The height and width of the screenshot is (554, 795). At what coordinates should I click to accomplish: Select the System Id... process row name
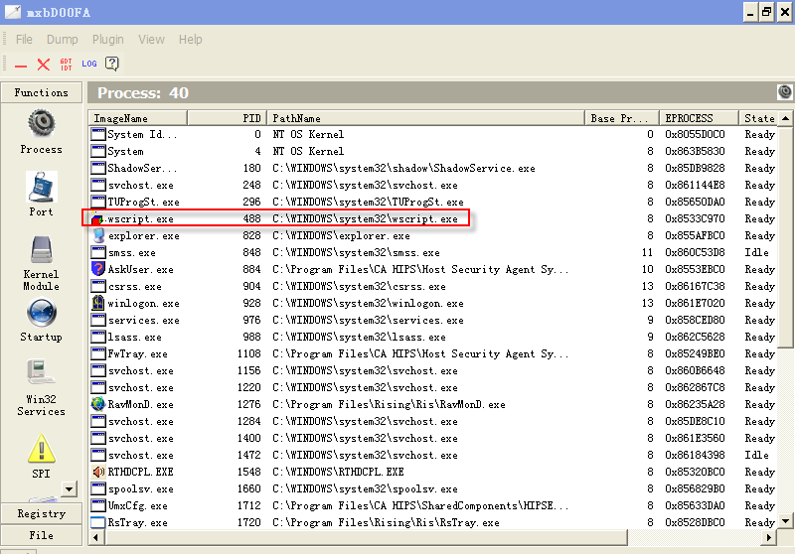point(142,134)
